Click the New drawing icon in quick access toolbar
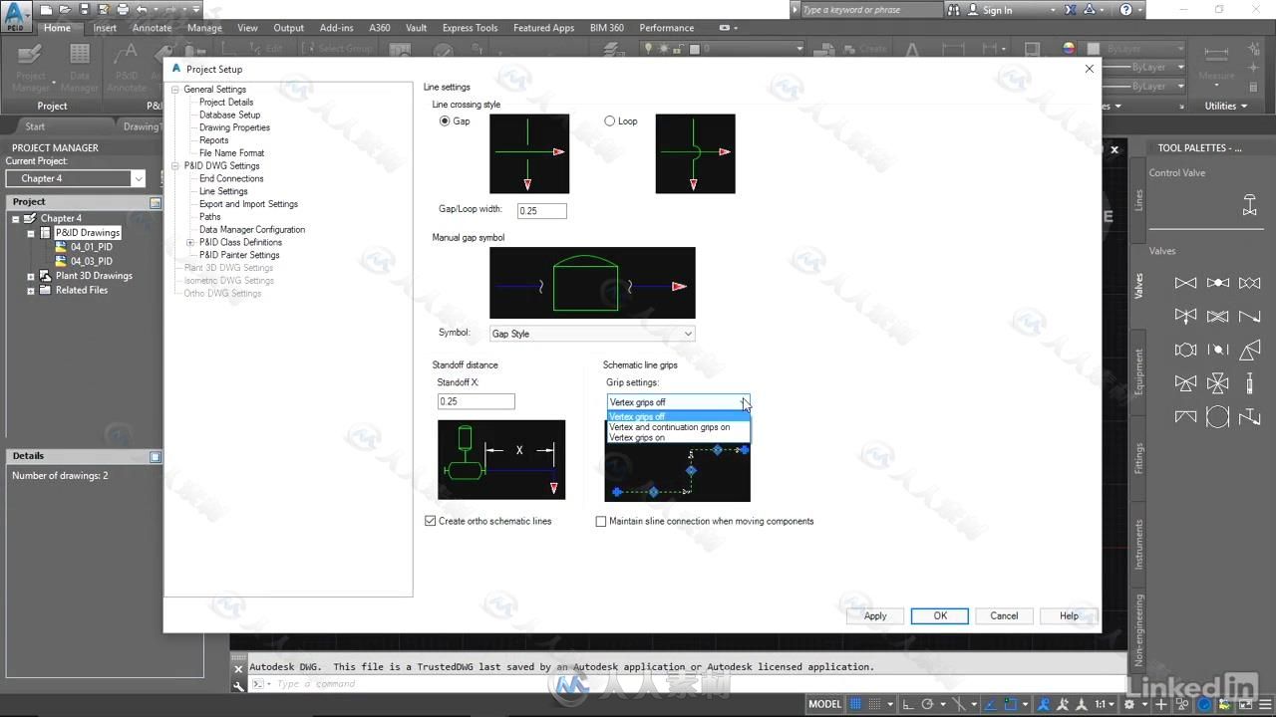This screenshot has width=1276, height=717. [x=47, y=9]
